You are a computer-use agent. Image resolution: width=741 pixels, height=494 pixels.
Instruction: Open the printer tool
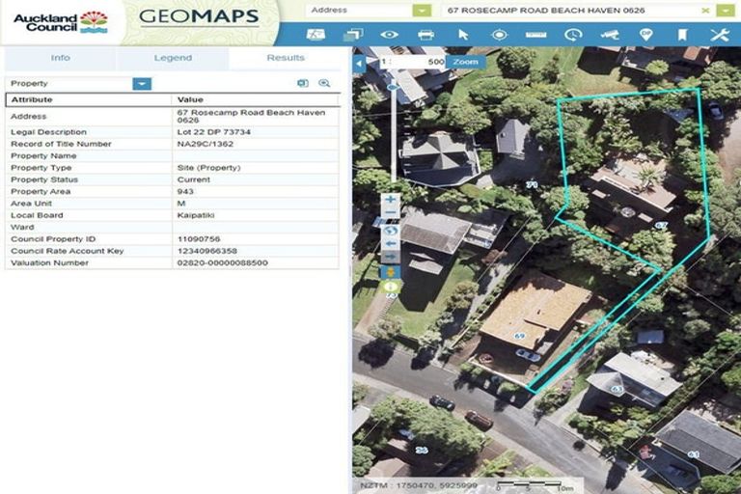425,35
